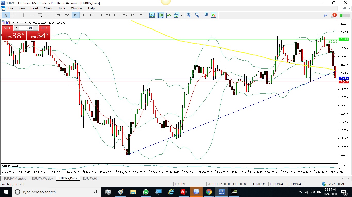352x197 pixels.
Task: Select the EURJPY,Daily chart tab
Action: tap(68, 178)
